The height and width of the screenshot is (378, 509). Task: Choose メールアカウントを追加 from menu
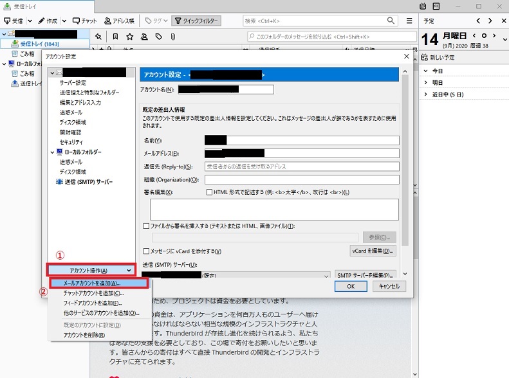(x=99, y=283)
